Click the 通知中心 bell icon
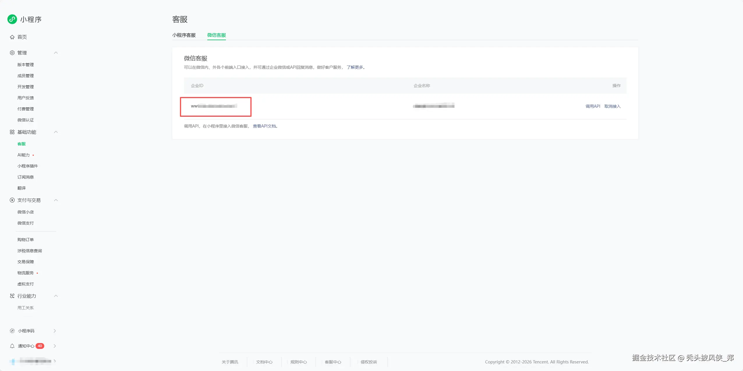 coord(12,346)
